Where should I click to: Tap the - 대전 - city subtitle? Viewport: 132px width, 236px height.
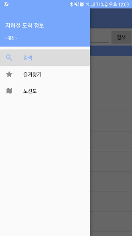(x=11, y=38)
